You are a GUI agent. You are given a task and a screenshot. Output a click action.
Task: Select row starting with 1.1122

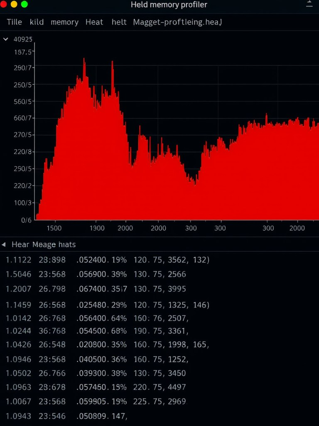(108, 260)
